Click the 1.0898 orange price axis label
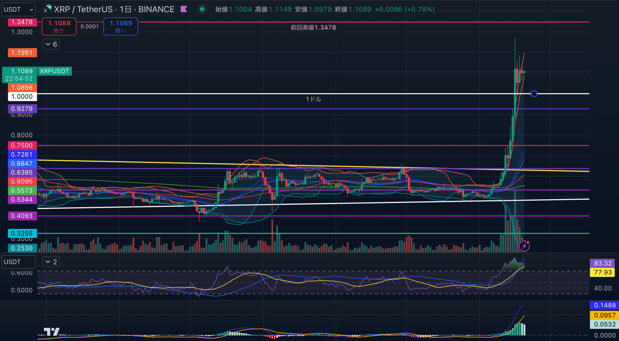This screenshot has width=619, height=341. coord(22,87)
